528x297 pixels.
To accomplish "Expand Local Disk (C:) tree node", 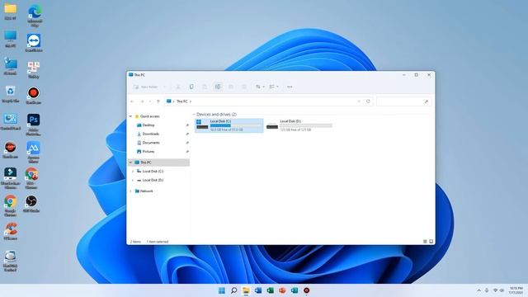I will 133,172.
